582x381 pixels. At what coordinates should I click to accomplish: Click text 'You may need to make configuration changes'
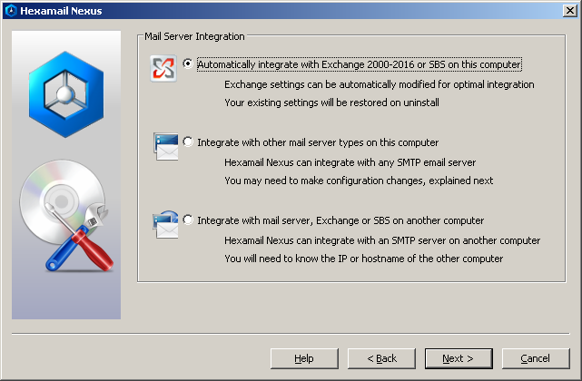click(x=324, y=181)
